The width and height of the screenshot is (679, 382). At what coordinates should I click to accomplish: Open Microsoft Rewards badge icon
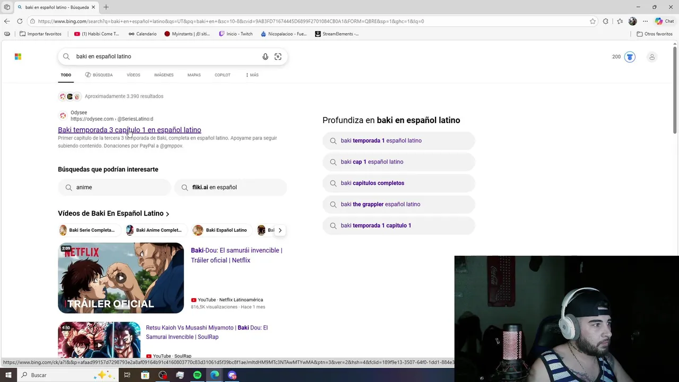[630, 57]
